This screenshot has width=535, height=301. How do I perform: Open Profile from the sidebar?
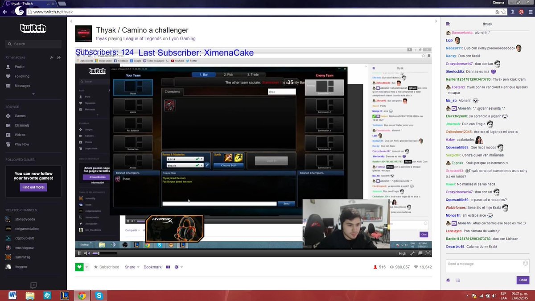pyautogui.click(x=20, y=67)
